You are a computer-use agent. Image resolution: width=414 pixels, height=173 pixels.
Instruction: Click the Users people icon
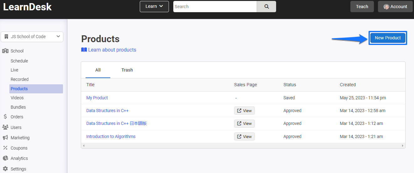pos(5,127)
